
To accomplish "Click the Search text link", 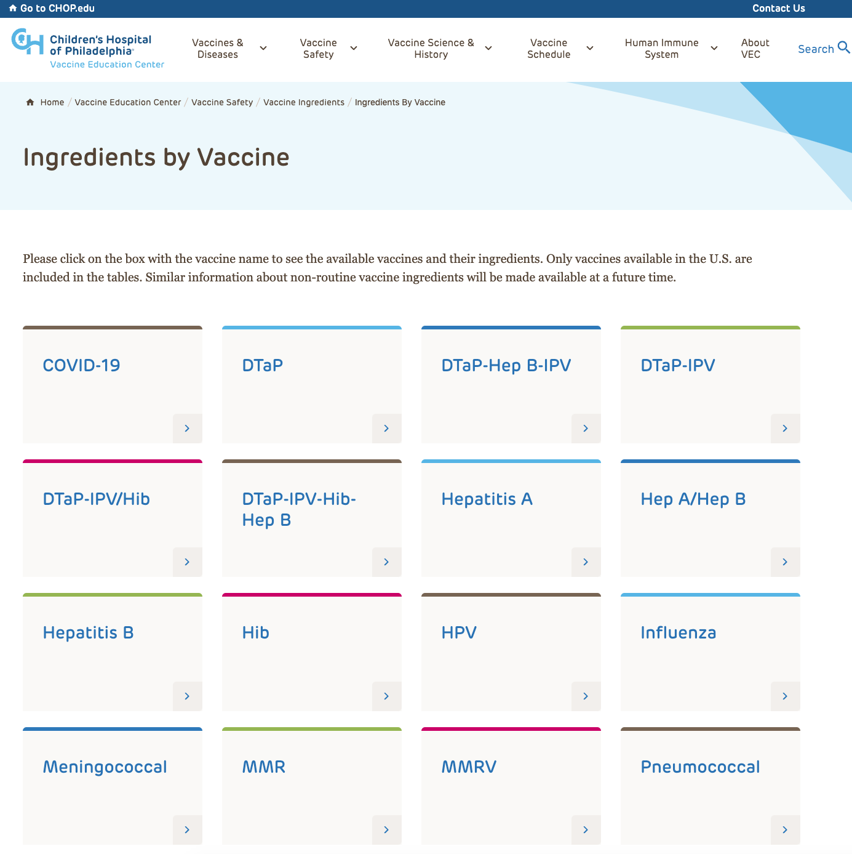I will coord(816,49).
